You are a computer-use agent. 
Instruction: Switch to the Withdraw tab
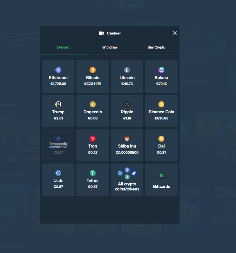click(x=110, y=47)
